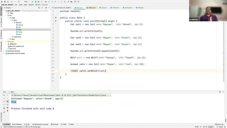Viewport: 227px width, 128px height.
Task: Switch to the Animal.java editor tab
Action: (128, 8)
